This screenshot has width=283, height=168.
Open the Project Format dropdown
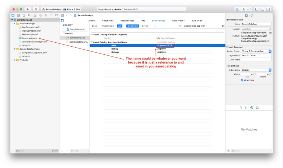(x=256, y=51)
